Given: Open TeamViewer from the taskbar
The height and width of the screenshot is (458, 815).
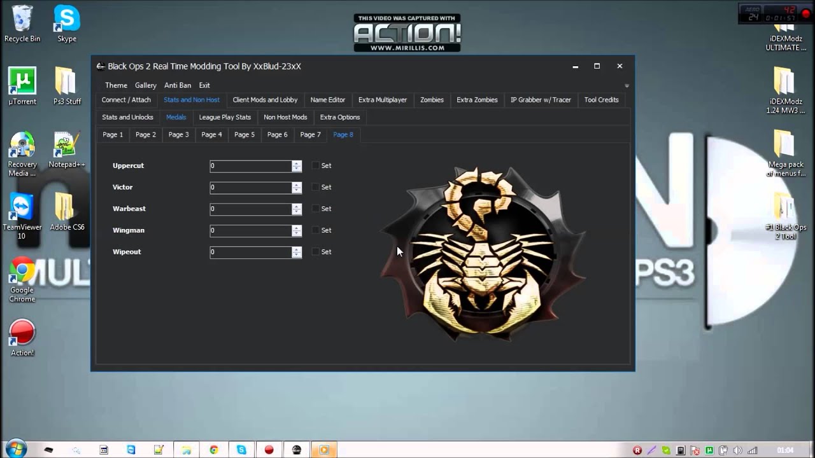Looking at the screenshot, I should (x=131, y=450).
